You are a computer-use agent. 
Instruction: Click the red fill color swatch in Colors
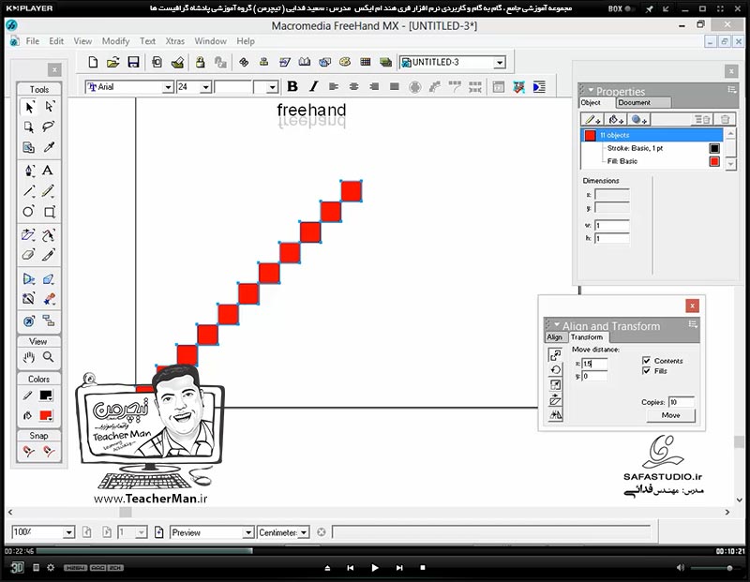pos(46,415)
